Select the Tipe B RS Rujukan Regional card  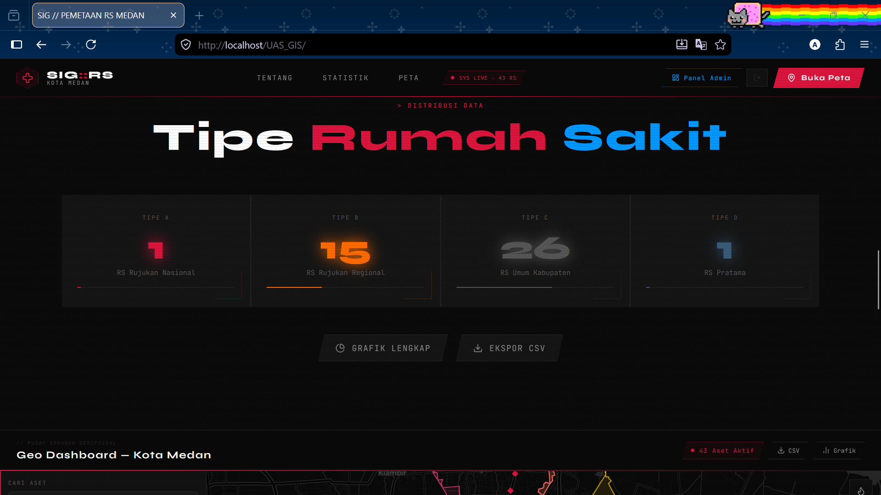[346, 251]
